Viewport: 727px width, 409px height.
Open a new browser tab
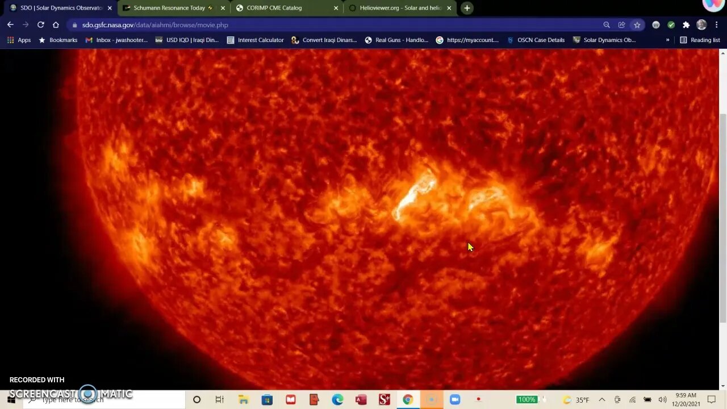click(x=467, y=8)
